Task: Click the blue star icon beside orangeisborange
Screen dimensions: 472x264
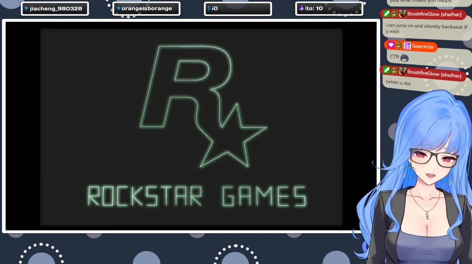Action: pyautogui.click(x=118, y=8)
